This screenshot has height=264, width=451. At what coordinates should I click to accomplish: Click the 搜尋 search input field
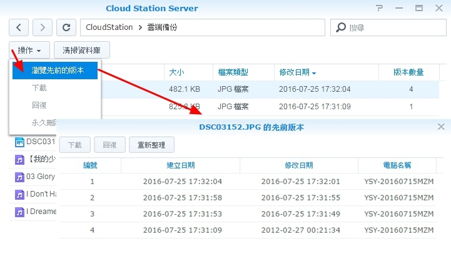(x=391, y=27)
